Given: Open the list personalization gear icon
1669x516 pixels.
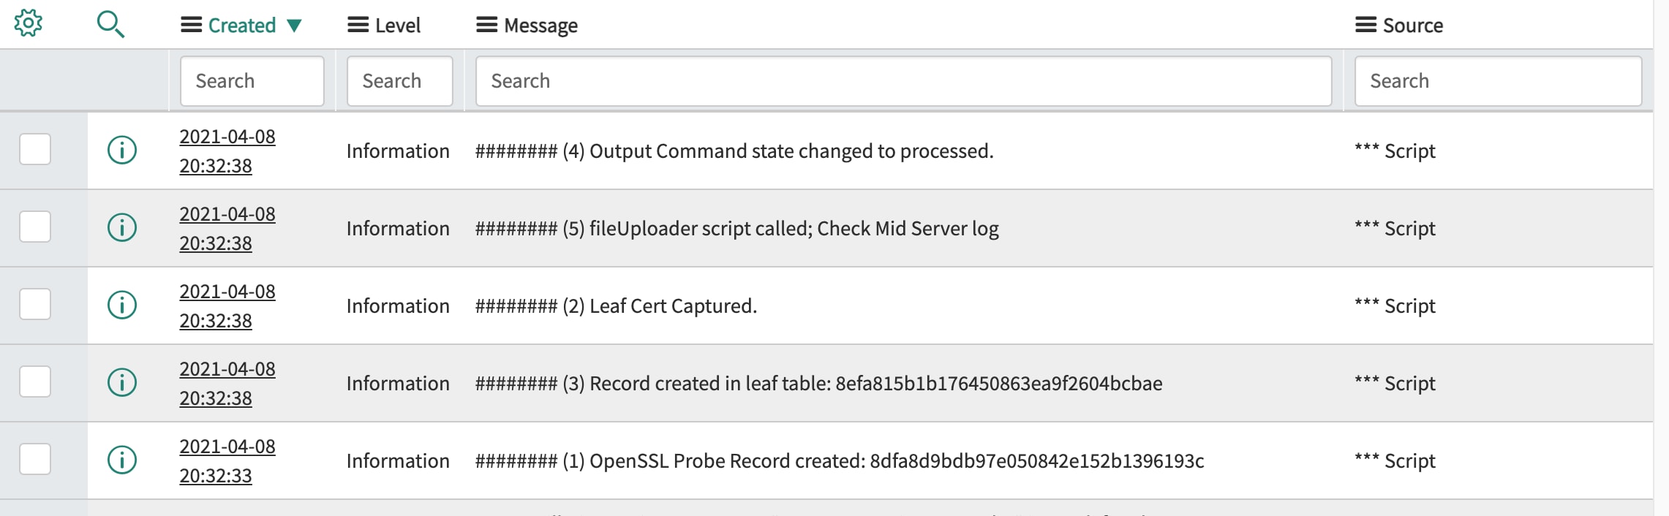Looking at the screenshot, I should coord(27,23).
